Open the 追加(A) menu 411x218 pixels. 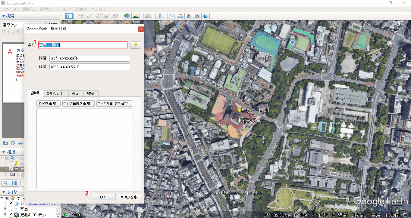pyautogui.click(x=81, y=9)
